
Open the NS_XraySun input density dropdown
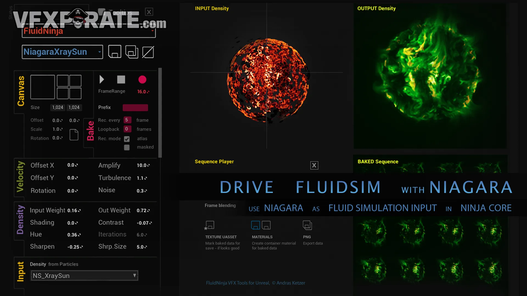coord(84,275)
